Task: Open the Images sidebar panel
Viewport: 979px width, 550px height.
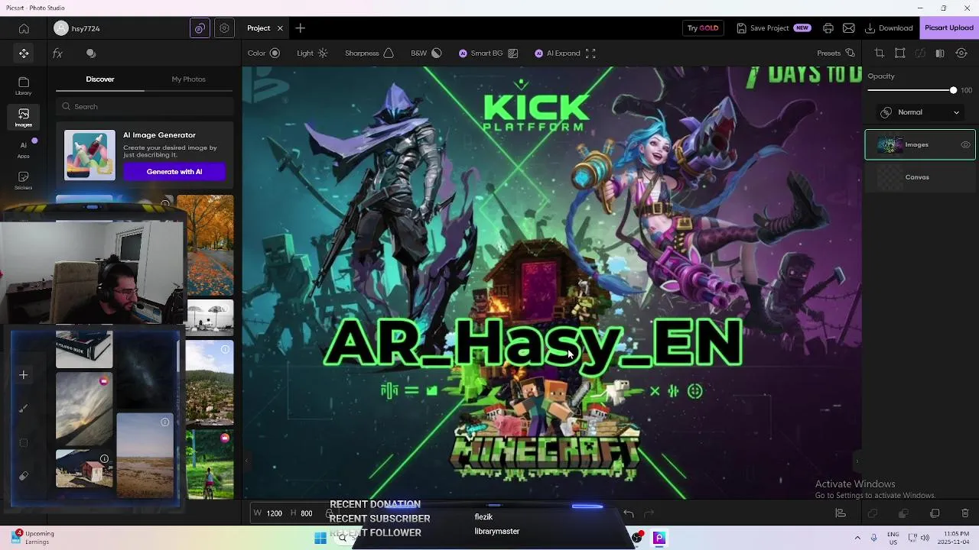Action: click(x=24, y=117)
